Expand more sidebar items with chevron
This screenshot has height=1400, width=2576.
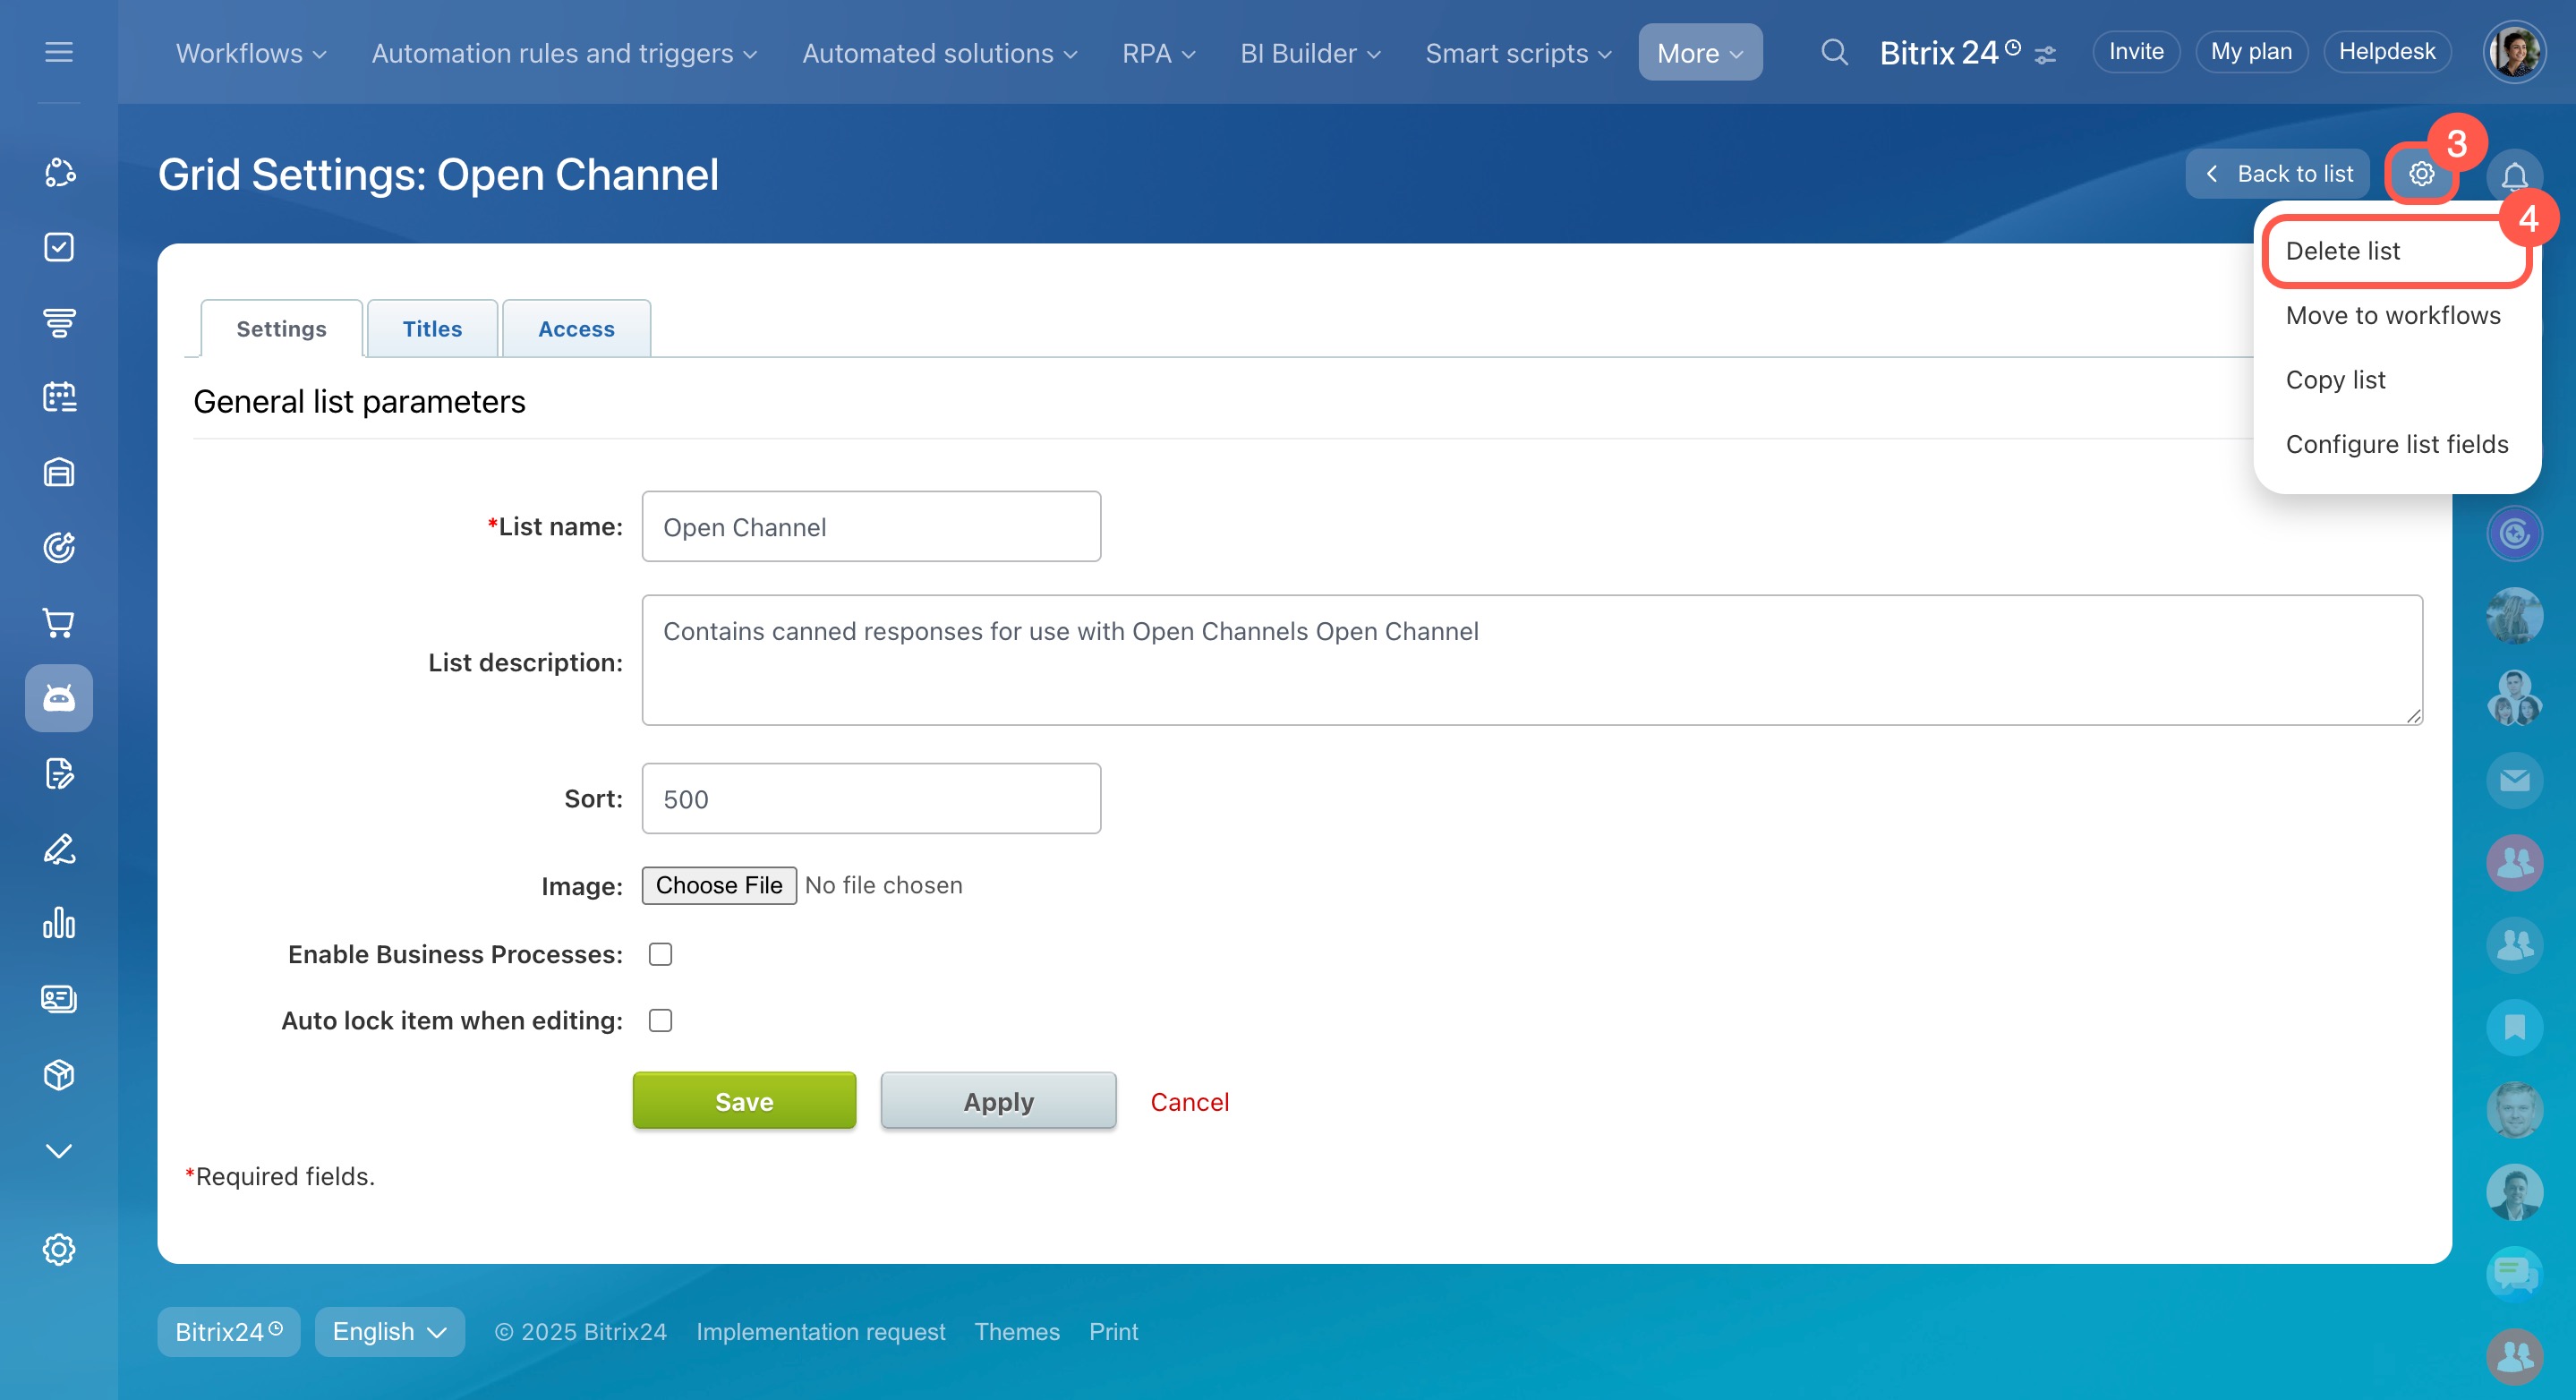coord(59,1150)
